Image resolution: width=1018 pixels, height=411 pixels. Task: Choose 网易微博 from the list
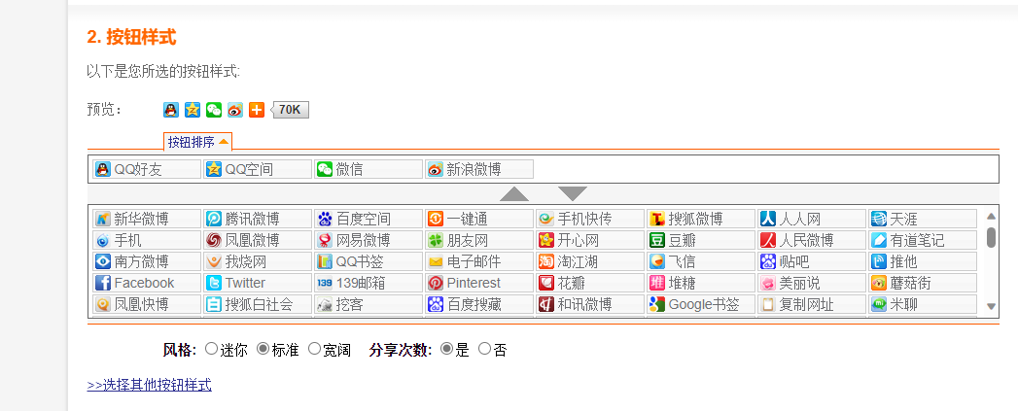coord(369,240)
